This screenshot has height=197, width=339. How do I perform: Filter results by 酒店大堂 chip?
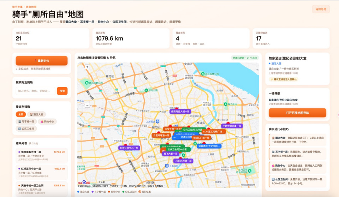[x=36, y=114]
